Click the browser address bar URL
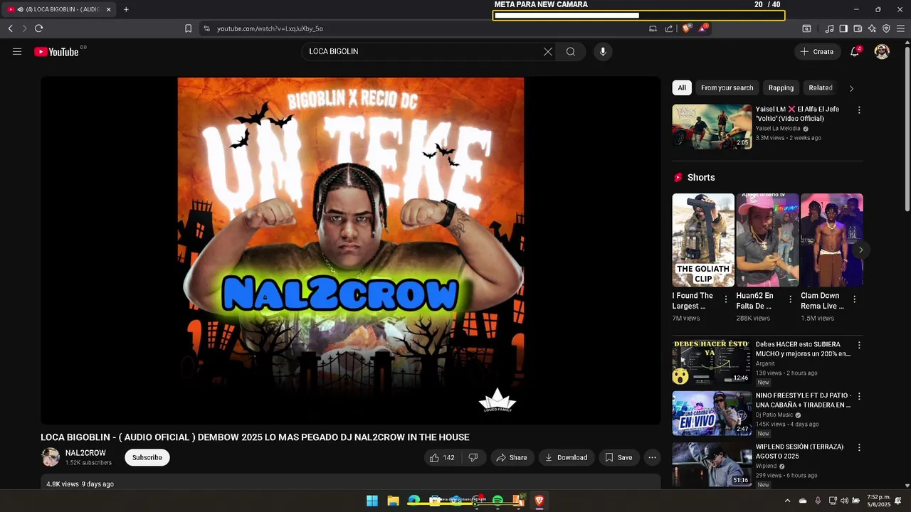This screenshot has height=512, width=911. [x=270, y=28]
